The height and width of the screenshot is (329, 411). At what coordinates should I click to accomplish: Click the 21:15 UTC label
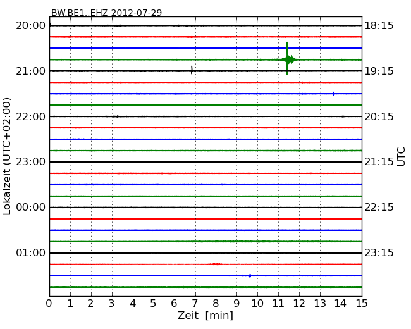click(x=379, y=162)
